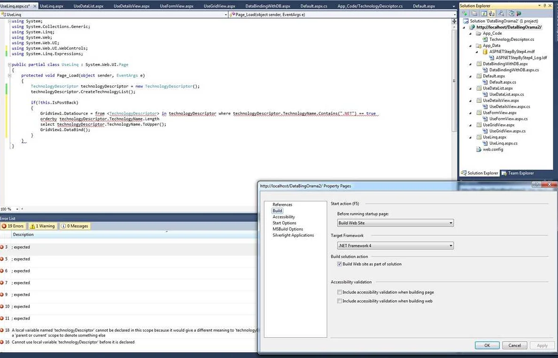
Task: Click Copy Web Site icon in Solution Explorer
Action: (512, 13)
